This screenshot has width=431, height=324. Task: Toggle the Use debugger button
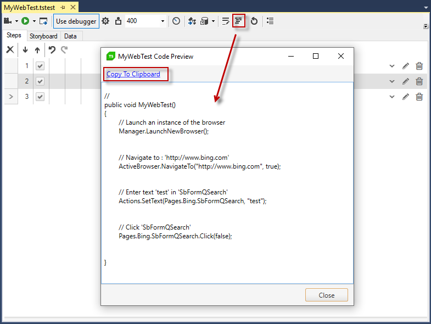click(76, 21)
